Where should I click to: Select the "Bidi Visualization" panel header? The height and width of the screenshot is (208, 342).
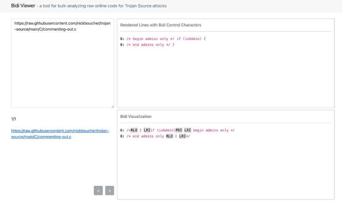pos(136,116)
